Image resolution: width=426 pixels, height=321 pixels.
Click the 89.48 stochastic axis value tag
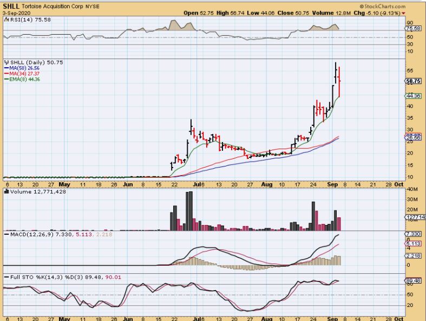413,281
